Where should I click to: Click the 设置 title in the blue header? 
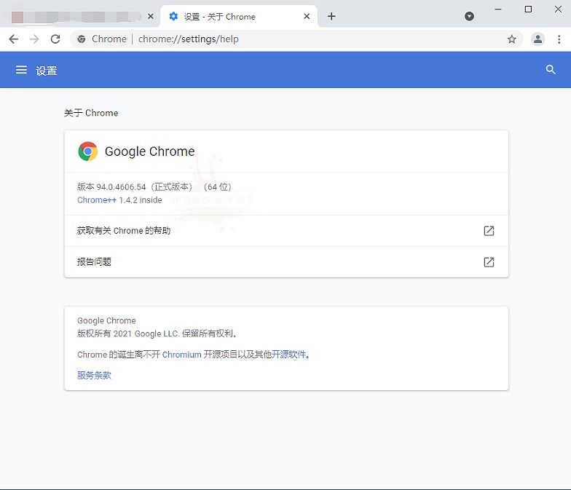47,71
